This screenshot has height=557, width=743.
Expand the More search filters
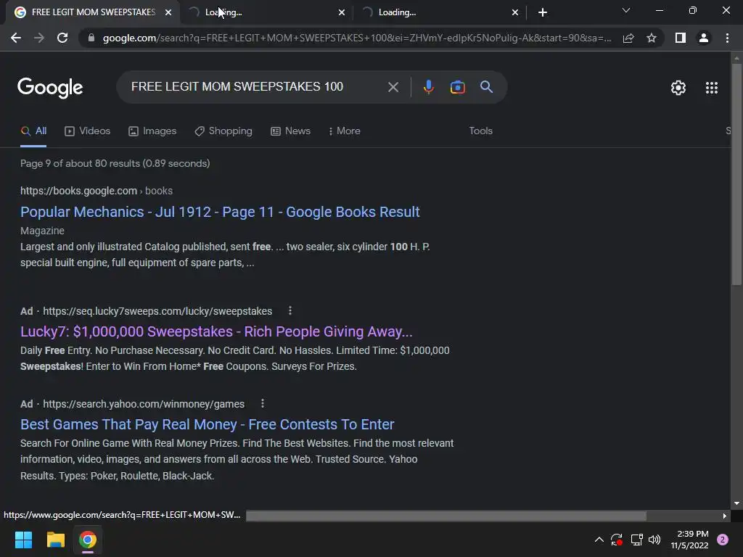344,131
